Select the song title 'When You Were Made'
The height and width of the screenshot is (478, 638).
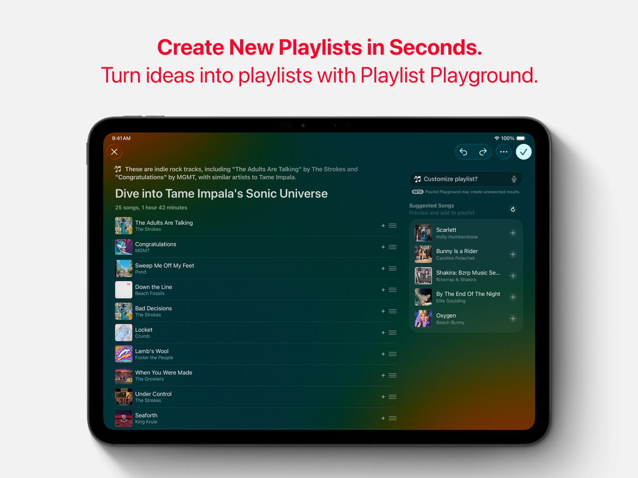(164, 372)
